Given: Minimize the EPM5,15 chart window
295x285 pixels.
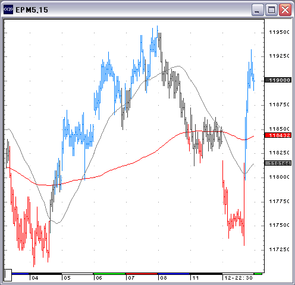Looking at the screenshot, I should click(x=258, y=9).
